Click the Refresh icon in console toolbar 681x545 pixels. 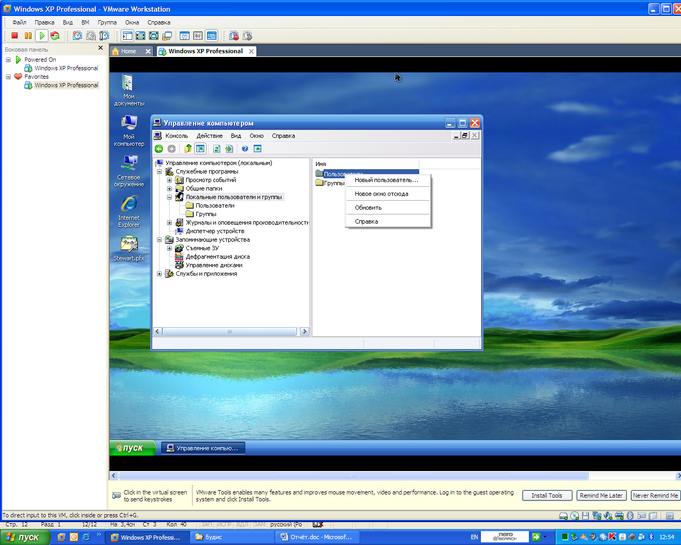pos(217,149)
